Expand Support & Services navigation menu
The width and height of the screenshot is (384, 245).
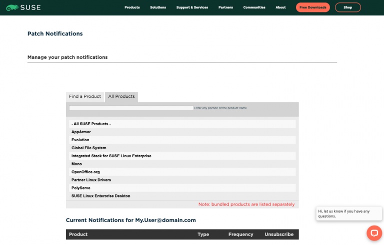click(x=192, y=7)
